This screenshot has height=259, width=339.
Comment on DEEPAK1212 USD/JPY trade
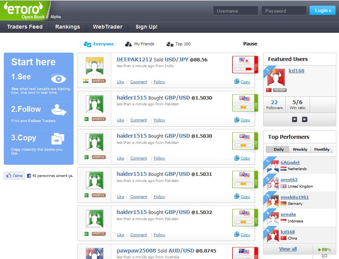click(138, 82)
